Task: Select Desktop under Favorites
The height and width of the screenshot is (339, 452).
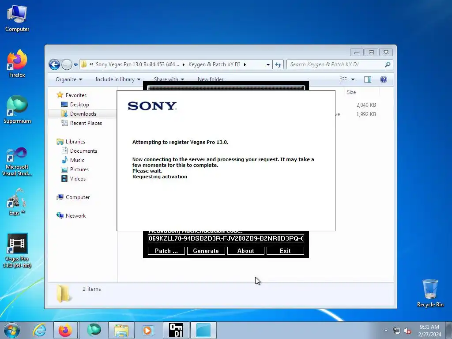Action: tap(79, 105)
